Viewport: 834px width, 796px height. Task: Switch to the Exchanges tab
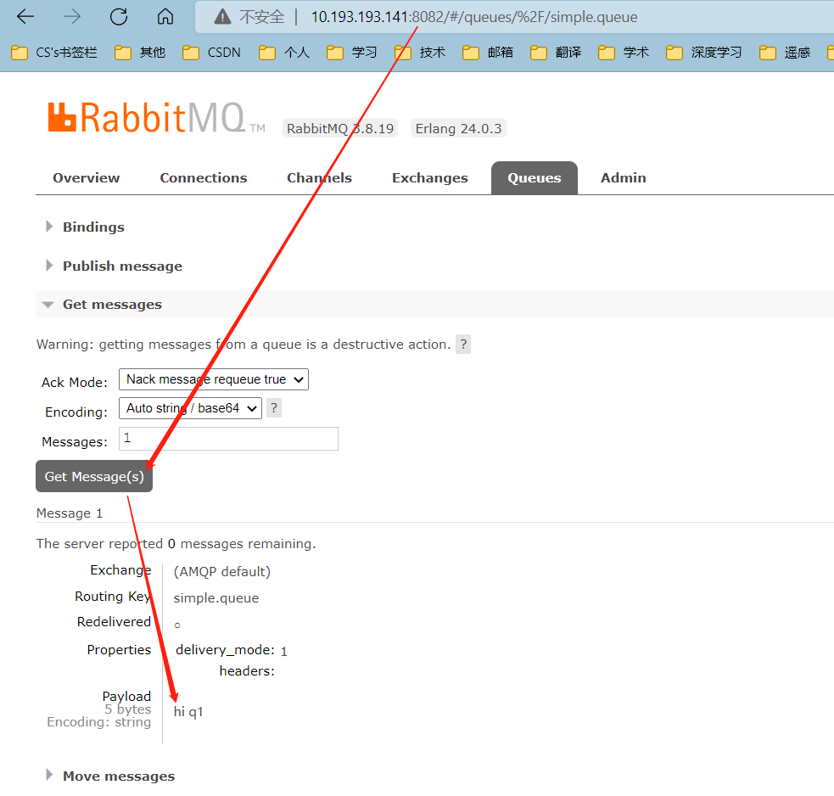pos(430,178)
